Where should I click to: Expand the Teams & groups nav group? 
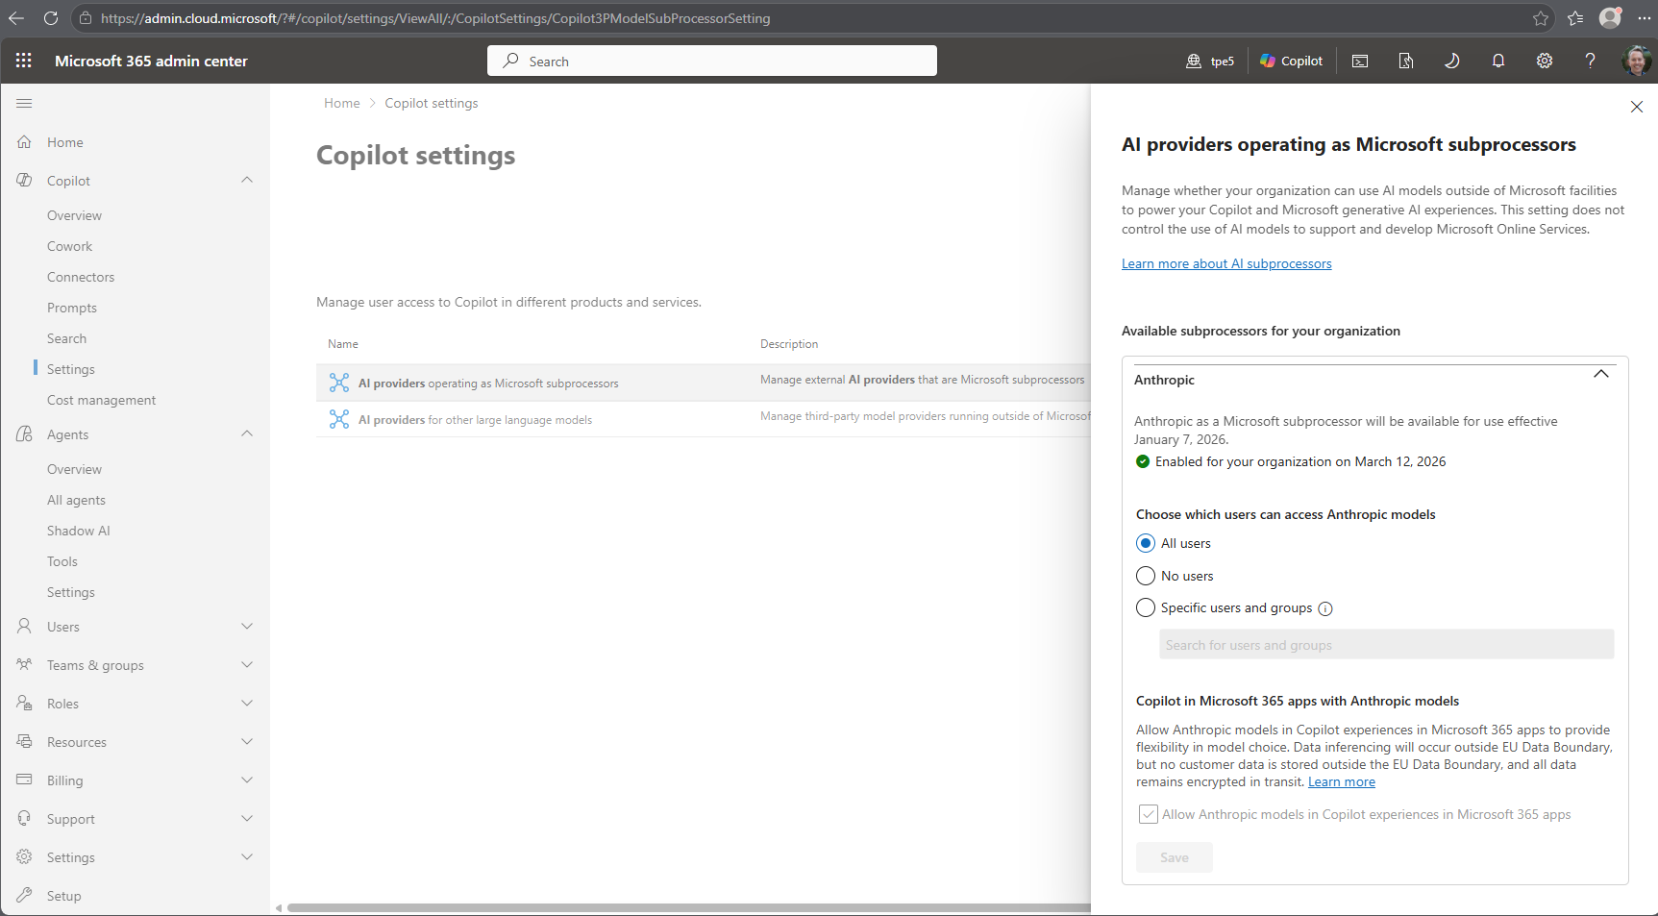pos(247,665)
